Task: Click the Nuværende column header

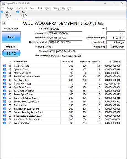Action: pos(67,62)
